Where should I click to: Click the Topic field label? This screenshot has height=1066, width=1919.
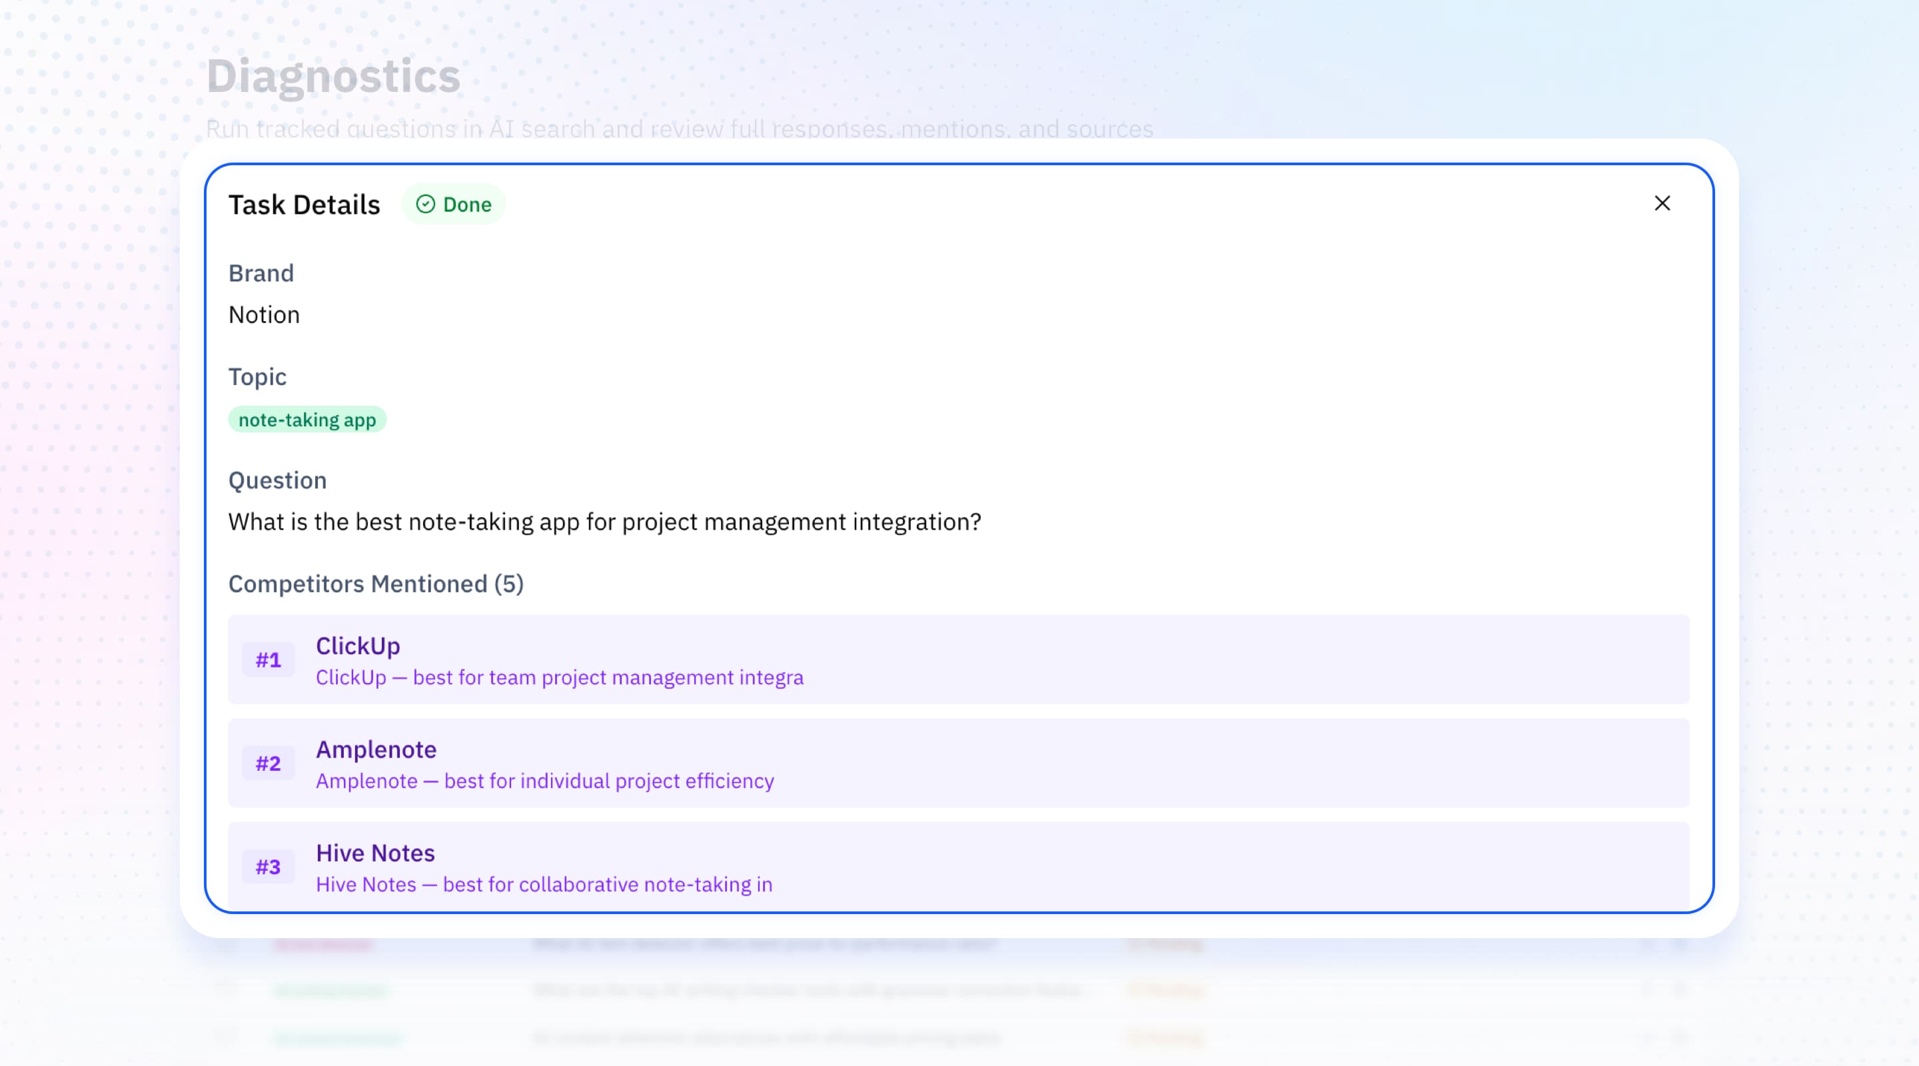coord(257,378)
